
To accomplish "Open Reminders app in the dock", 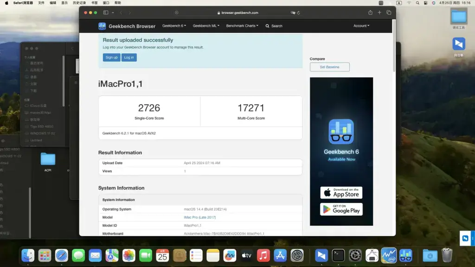I will click(x=196, y=255).
